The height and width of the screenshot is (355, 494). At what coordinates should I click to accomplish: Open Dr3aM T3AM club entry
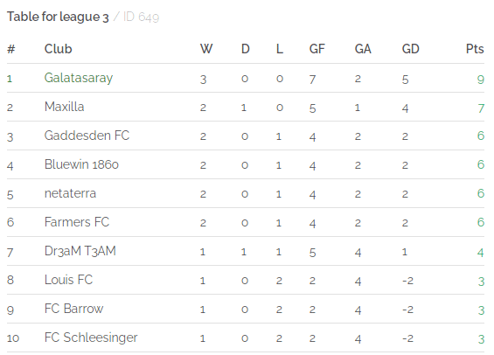click(80, 251)
